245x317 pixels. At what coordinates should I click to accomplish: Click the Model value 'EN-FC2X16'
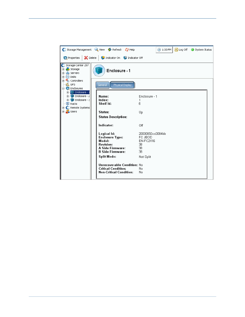(147, 141)
